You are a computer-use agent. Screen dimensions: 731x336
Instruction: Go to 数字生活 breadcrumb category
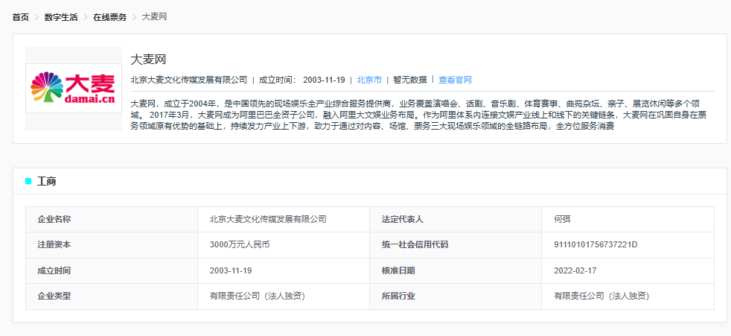click(x=61, y=17)
